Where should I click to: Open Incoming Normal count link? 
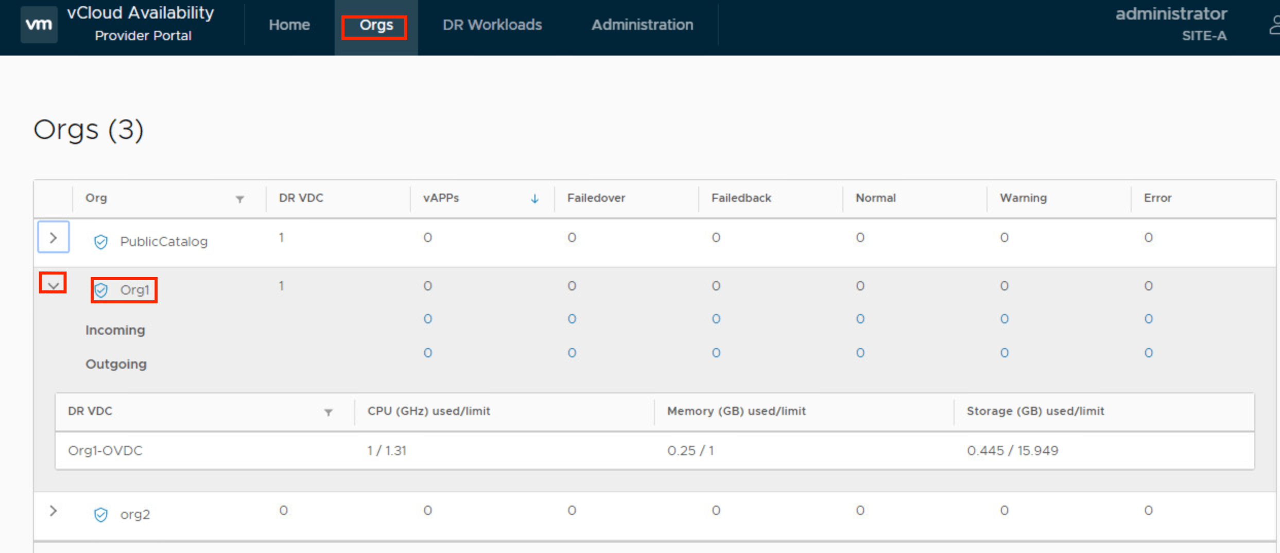(x=860, y=319)
